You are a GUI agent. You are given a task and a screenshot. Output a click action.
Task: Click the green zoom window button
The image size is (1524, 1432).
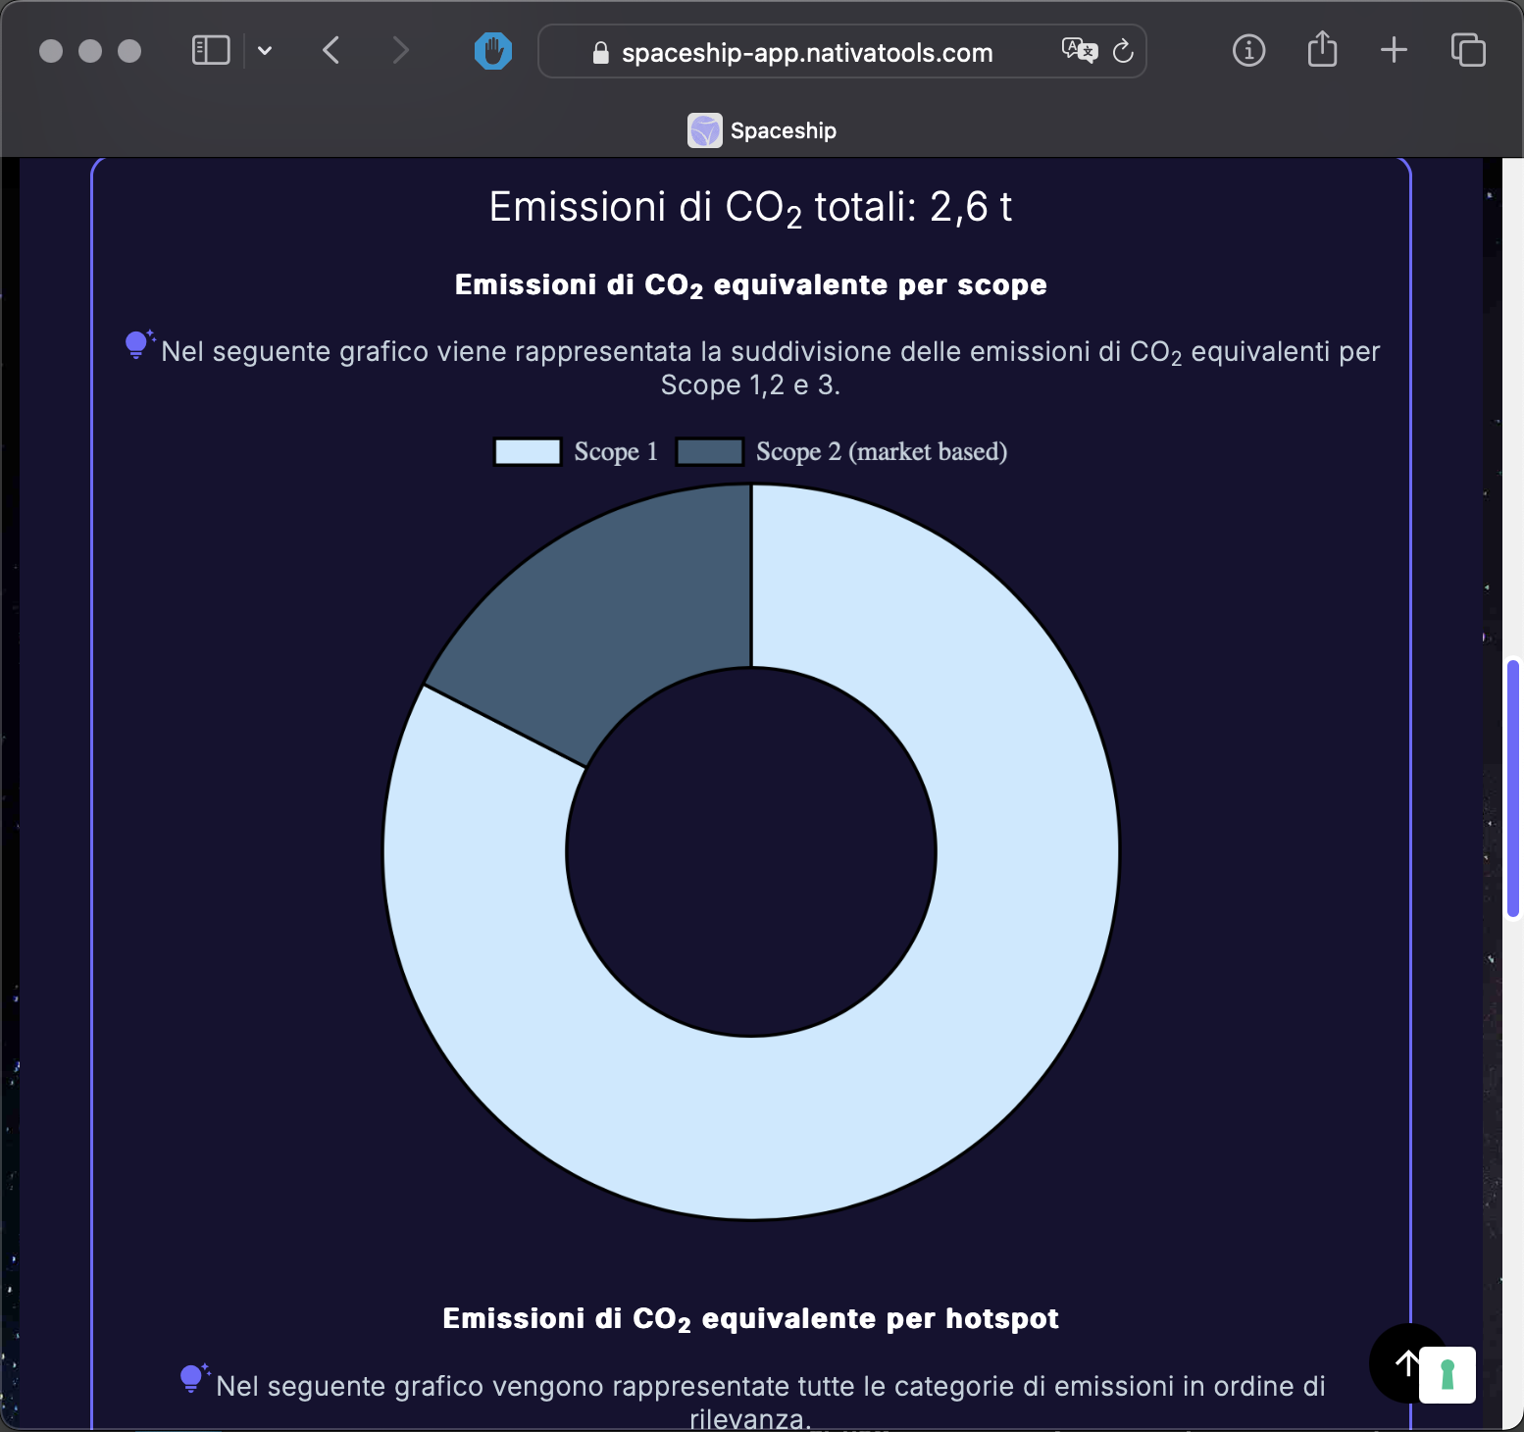pyautogui.click(x=129, y=51)
